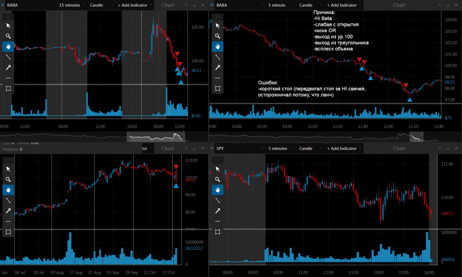Toggle the link dot beside SPY symbol

[212, 148]
